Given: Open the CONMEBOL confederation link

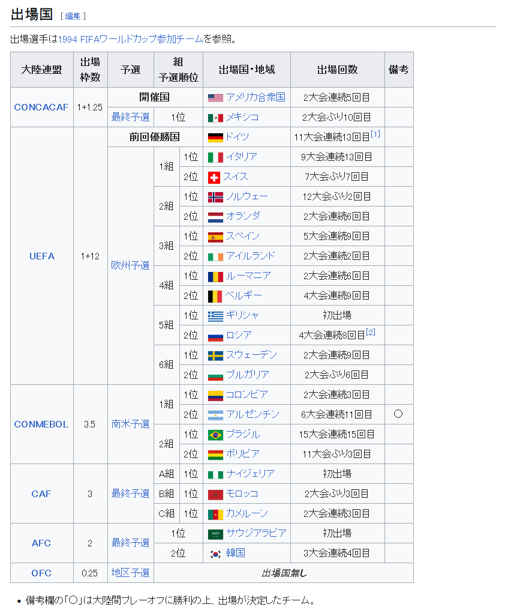Looking at the screenshot, I should click(41, 424).
